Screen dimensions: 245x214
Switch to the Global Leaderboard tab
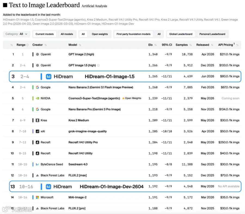tap(181, 34)
